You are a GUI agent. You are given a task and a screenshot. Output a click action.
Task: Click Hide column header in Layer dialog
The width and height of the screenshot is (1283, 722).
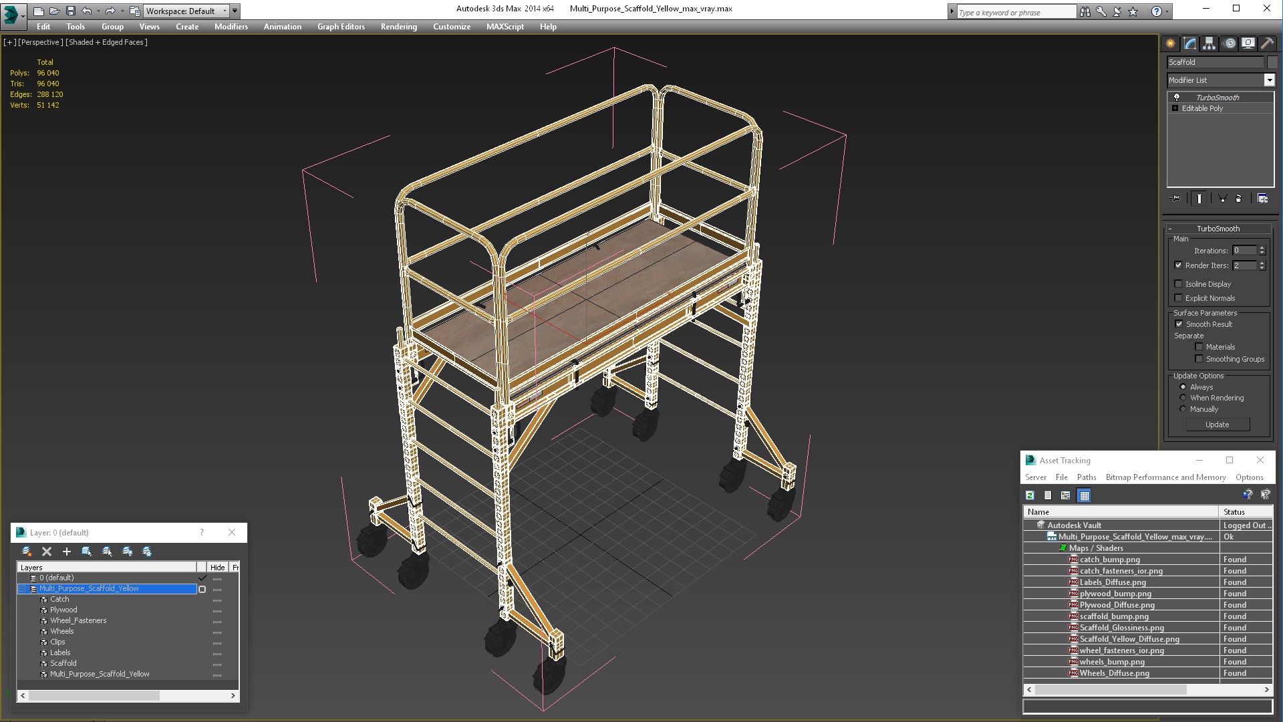click(217, 568)
